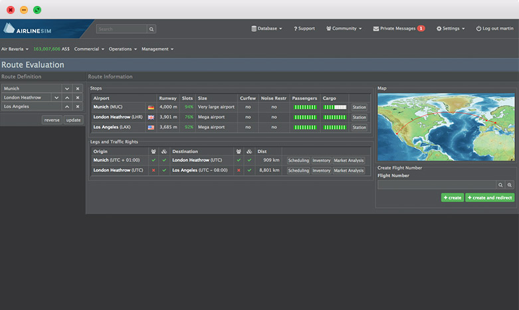Screen dimensions: 519x310
Task: Open Scheduling for London–Los Angeles leg
Action: pyautogui.click(x=298, y=171)
